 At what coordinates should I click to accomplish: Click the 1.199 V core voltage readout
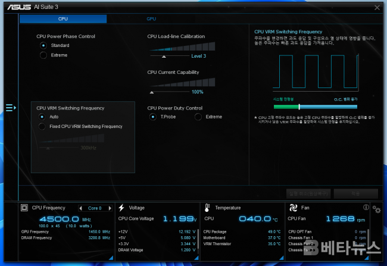(x=180, y=218)
